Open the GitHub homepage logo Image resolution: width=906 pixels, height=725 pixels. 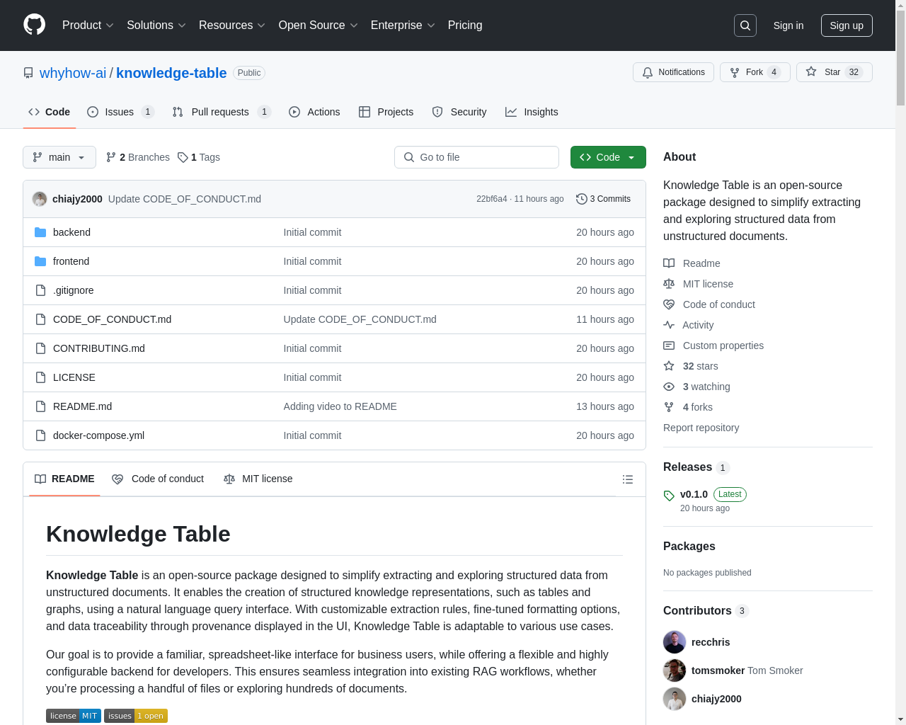pos(35,25)
